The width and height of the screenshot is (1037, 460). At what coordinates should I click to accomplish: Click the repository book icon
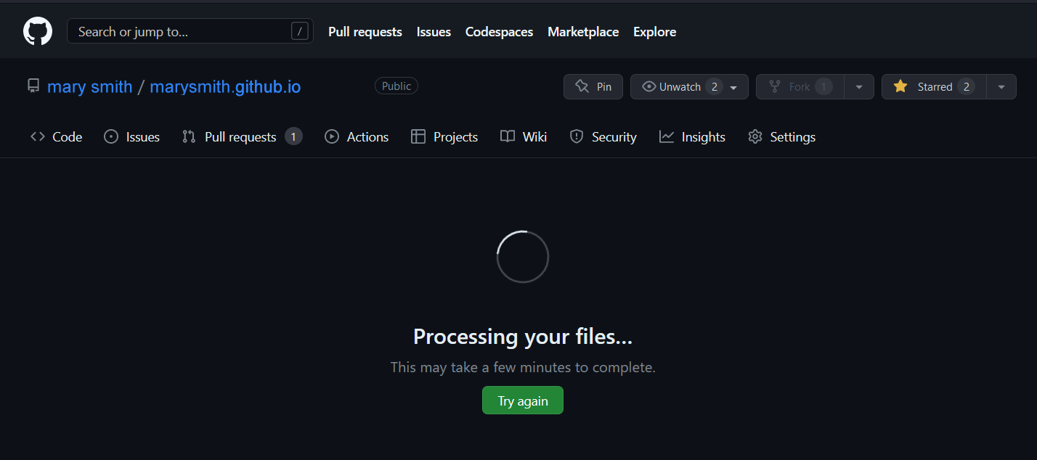click(33, 86)
